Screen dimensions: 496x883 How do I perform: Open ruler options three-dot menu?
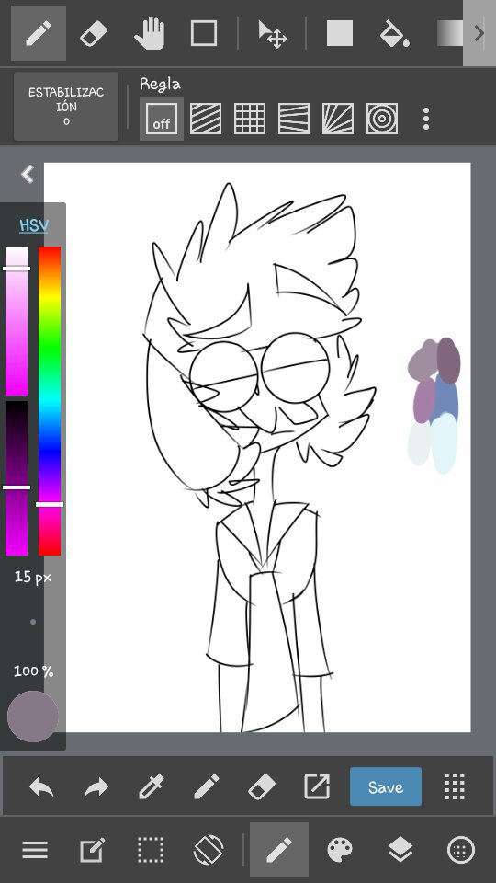pyautogui.click(x=426, y=119)
